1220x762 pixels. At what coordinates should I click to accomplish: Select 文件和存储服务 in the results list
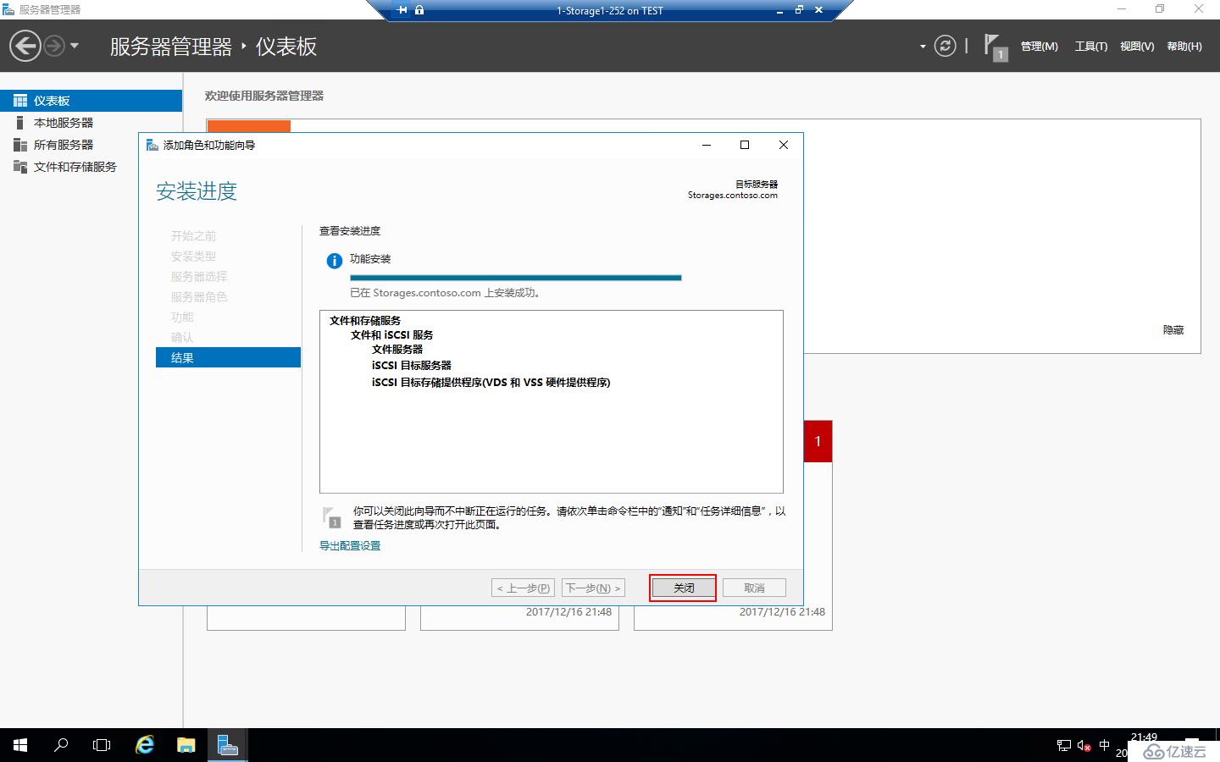pos(365,321)
